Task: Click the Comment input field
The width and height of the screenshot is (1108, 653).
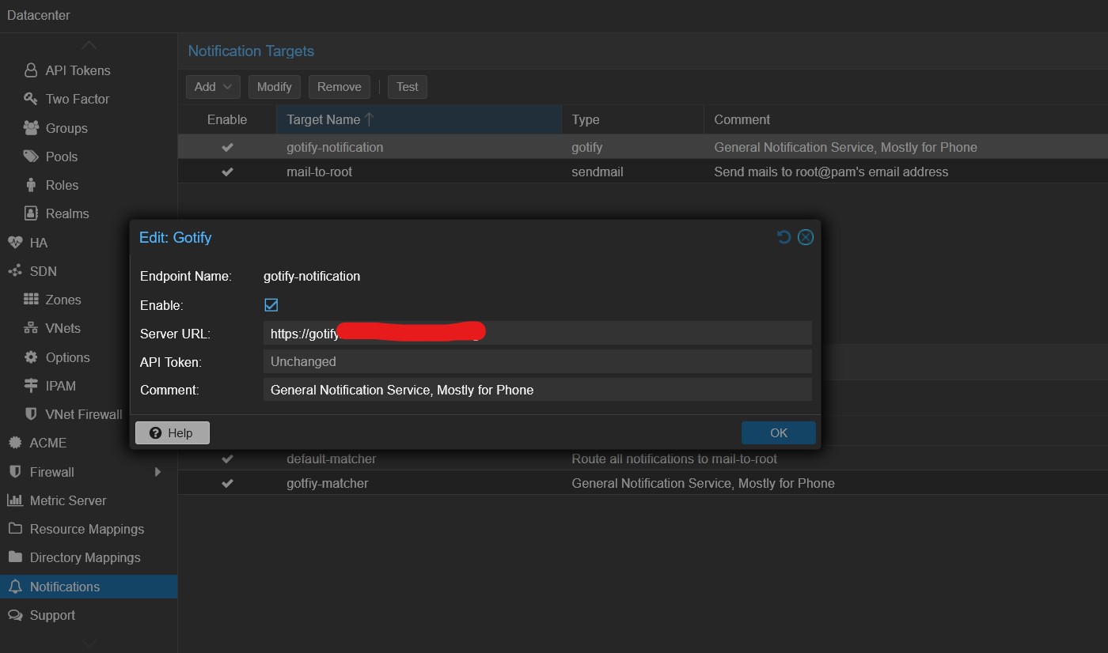Action: (537, 390)
